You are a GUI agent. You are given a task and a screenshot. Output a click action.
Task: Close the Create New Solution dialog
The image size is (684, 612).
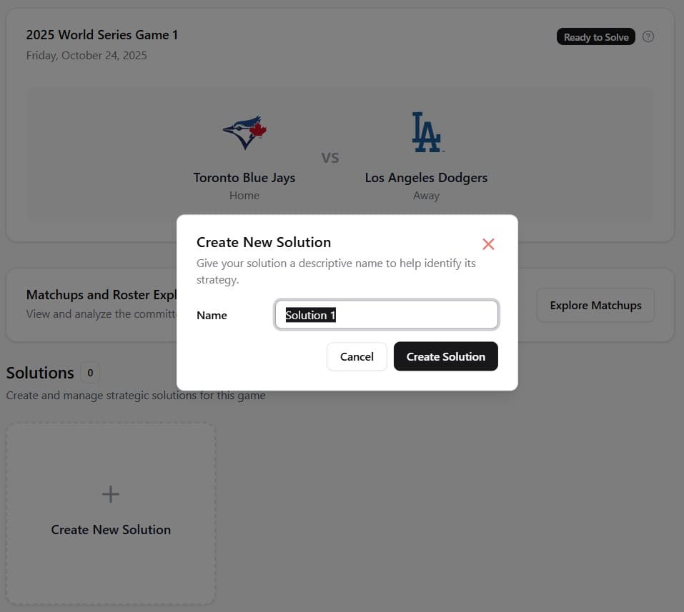[488, 244]
